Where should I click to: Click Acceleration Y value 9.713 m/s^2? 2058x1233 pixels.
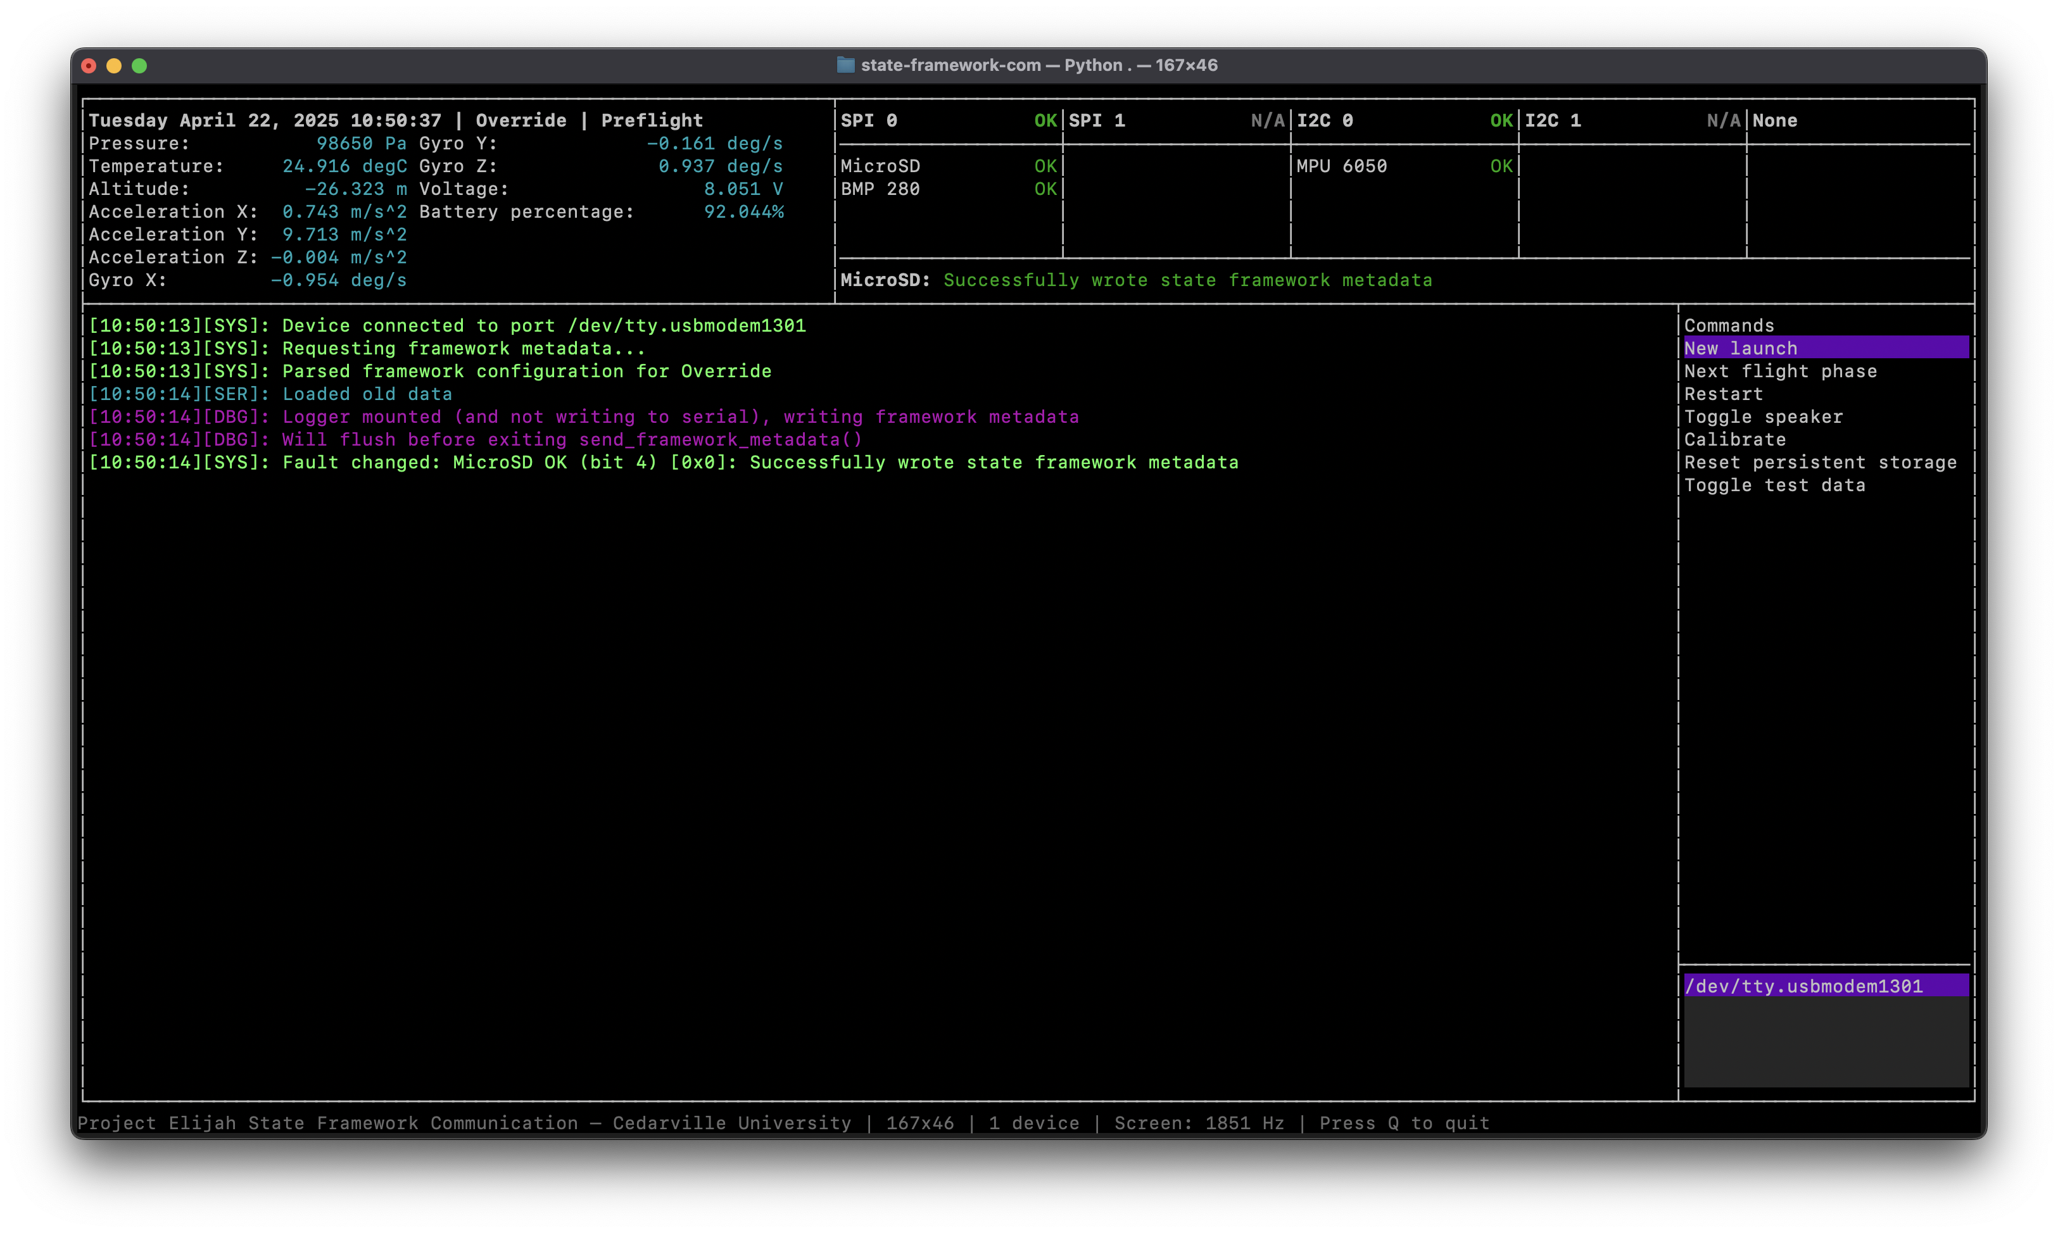pyautogui.click(x=344, y=234)
